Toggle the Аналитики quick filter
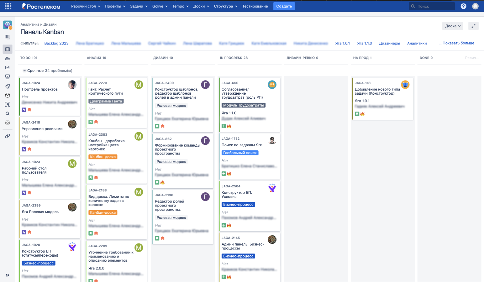 417,43
